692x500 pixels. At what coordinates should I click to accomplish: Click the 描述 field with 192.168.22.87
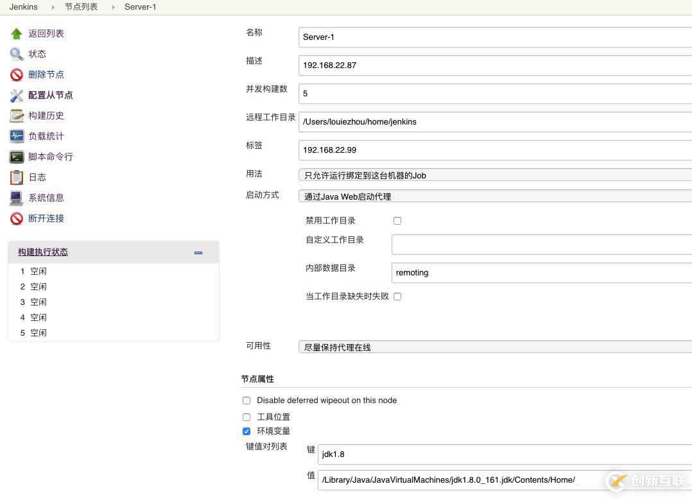pyautogui.click(x=495, y=65)
